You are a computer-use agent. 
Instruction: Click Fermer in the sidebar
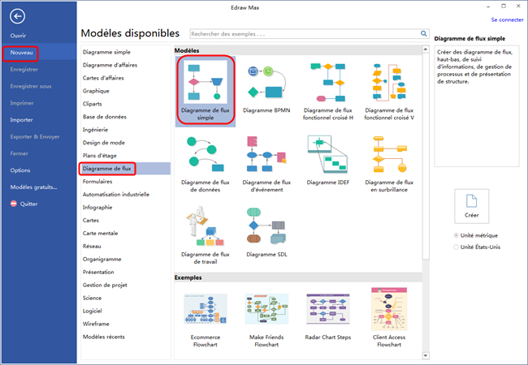[19, 153]
